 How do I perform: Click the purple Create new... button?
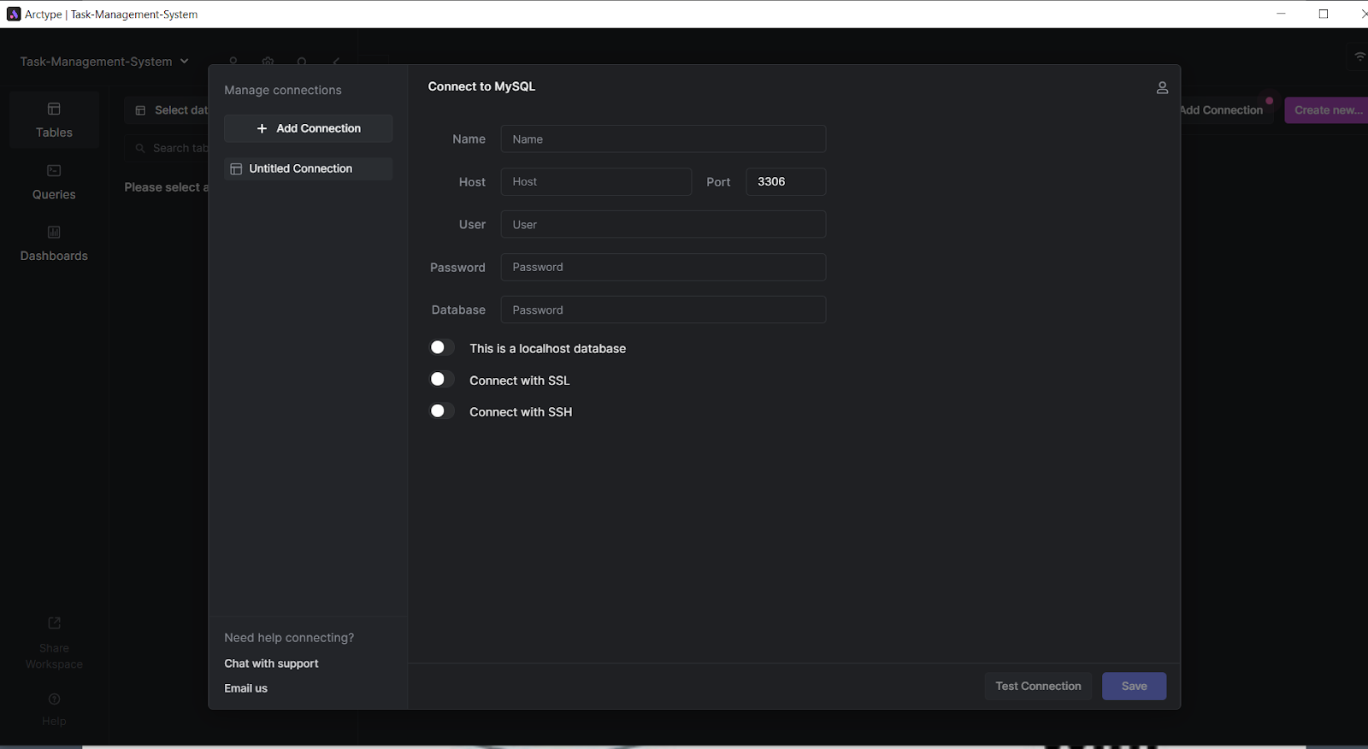1326,110
